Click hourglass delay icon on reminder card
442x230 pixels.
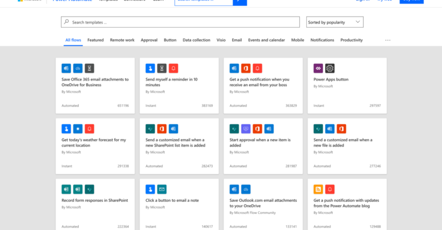tap(162, 68)
